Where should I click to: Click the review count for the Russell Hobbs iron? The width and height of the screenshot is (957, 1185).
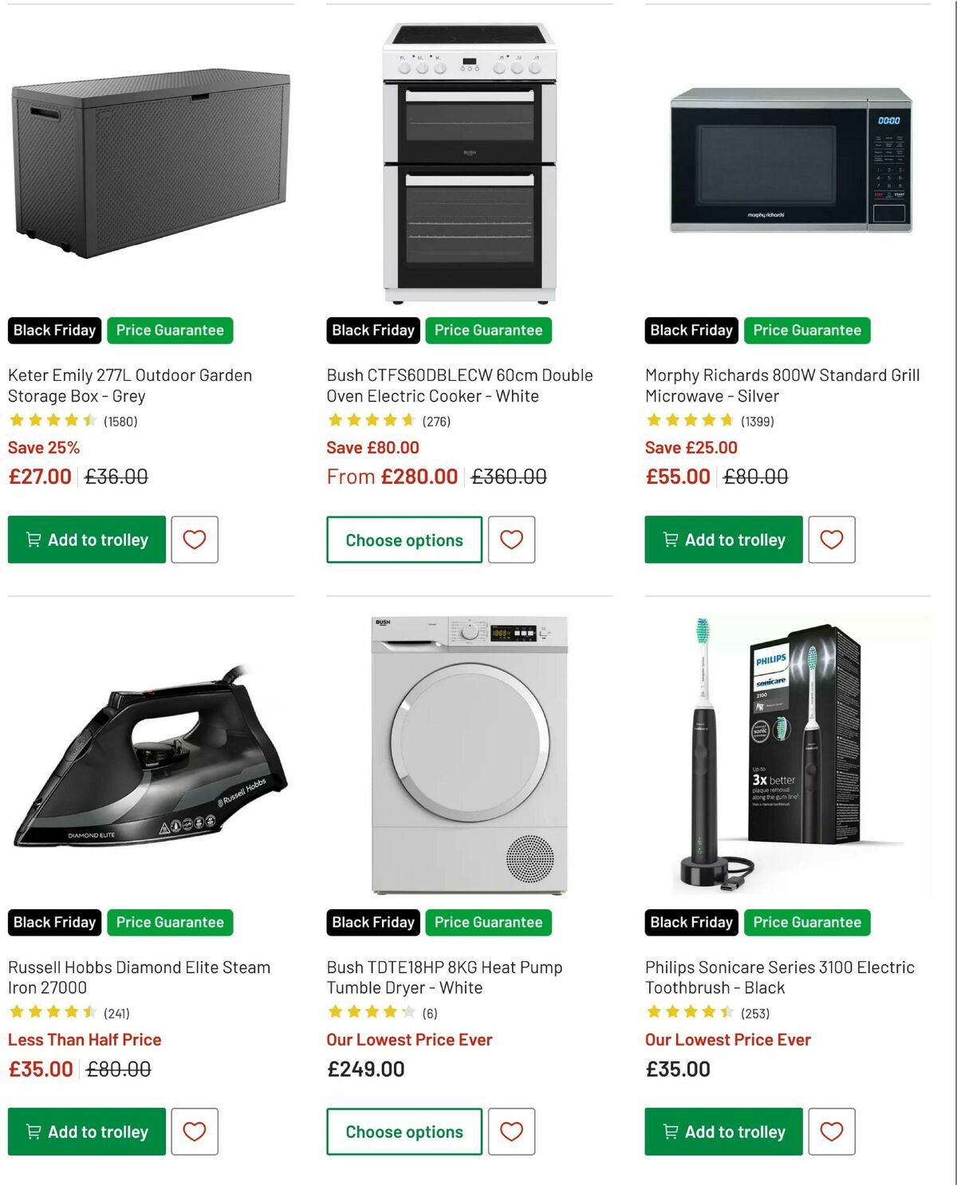pyautogui.click(x=118, y=1013)
